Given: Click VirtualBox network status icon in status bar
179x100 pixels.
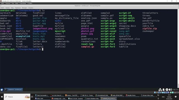Looking at the screenshot, I should (x=159, y=92).
